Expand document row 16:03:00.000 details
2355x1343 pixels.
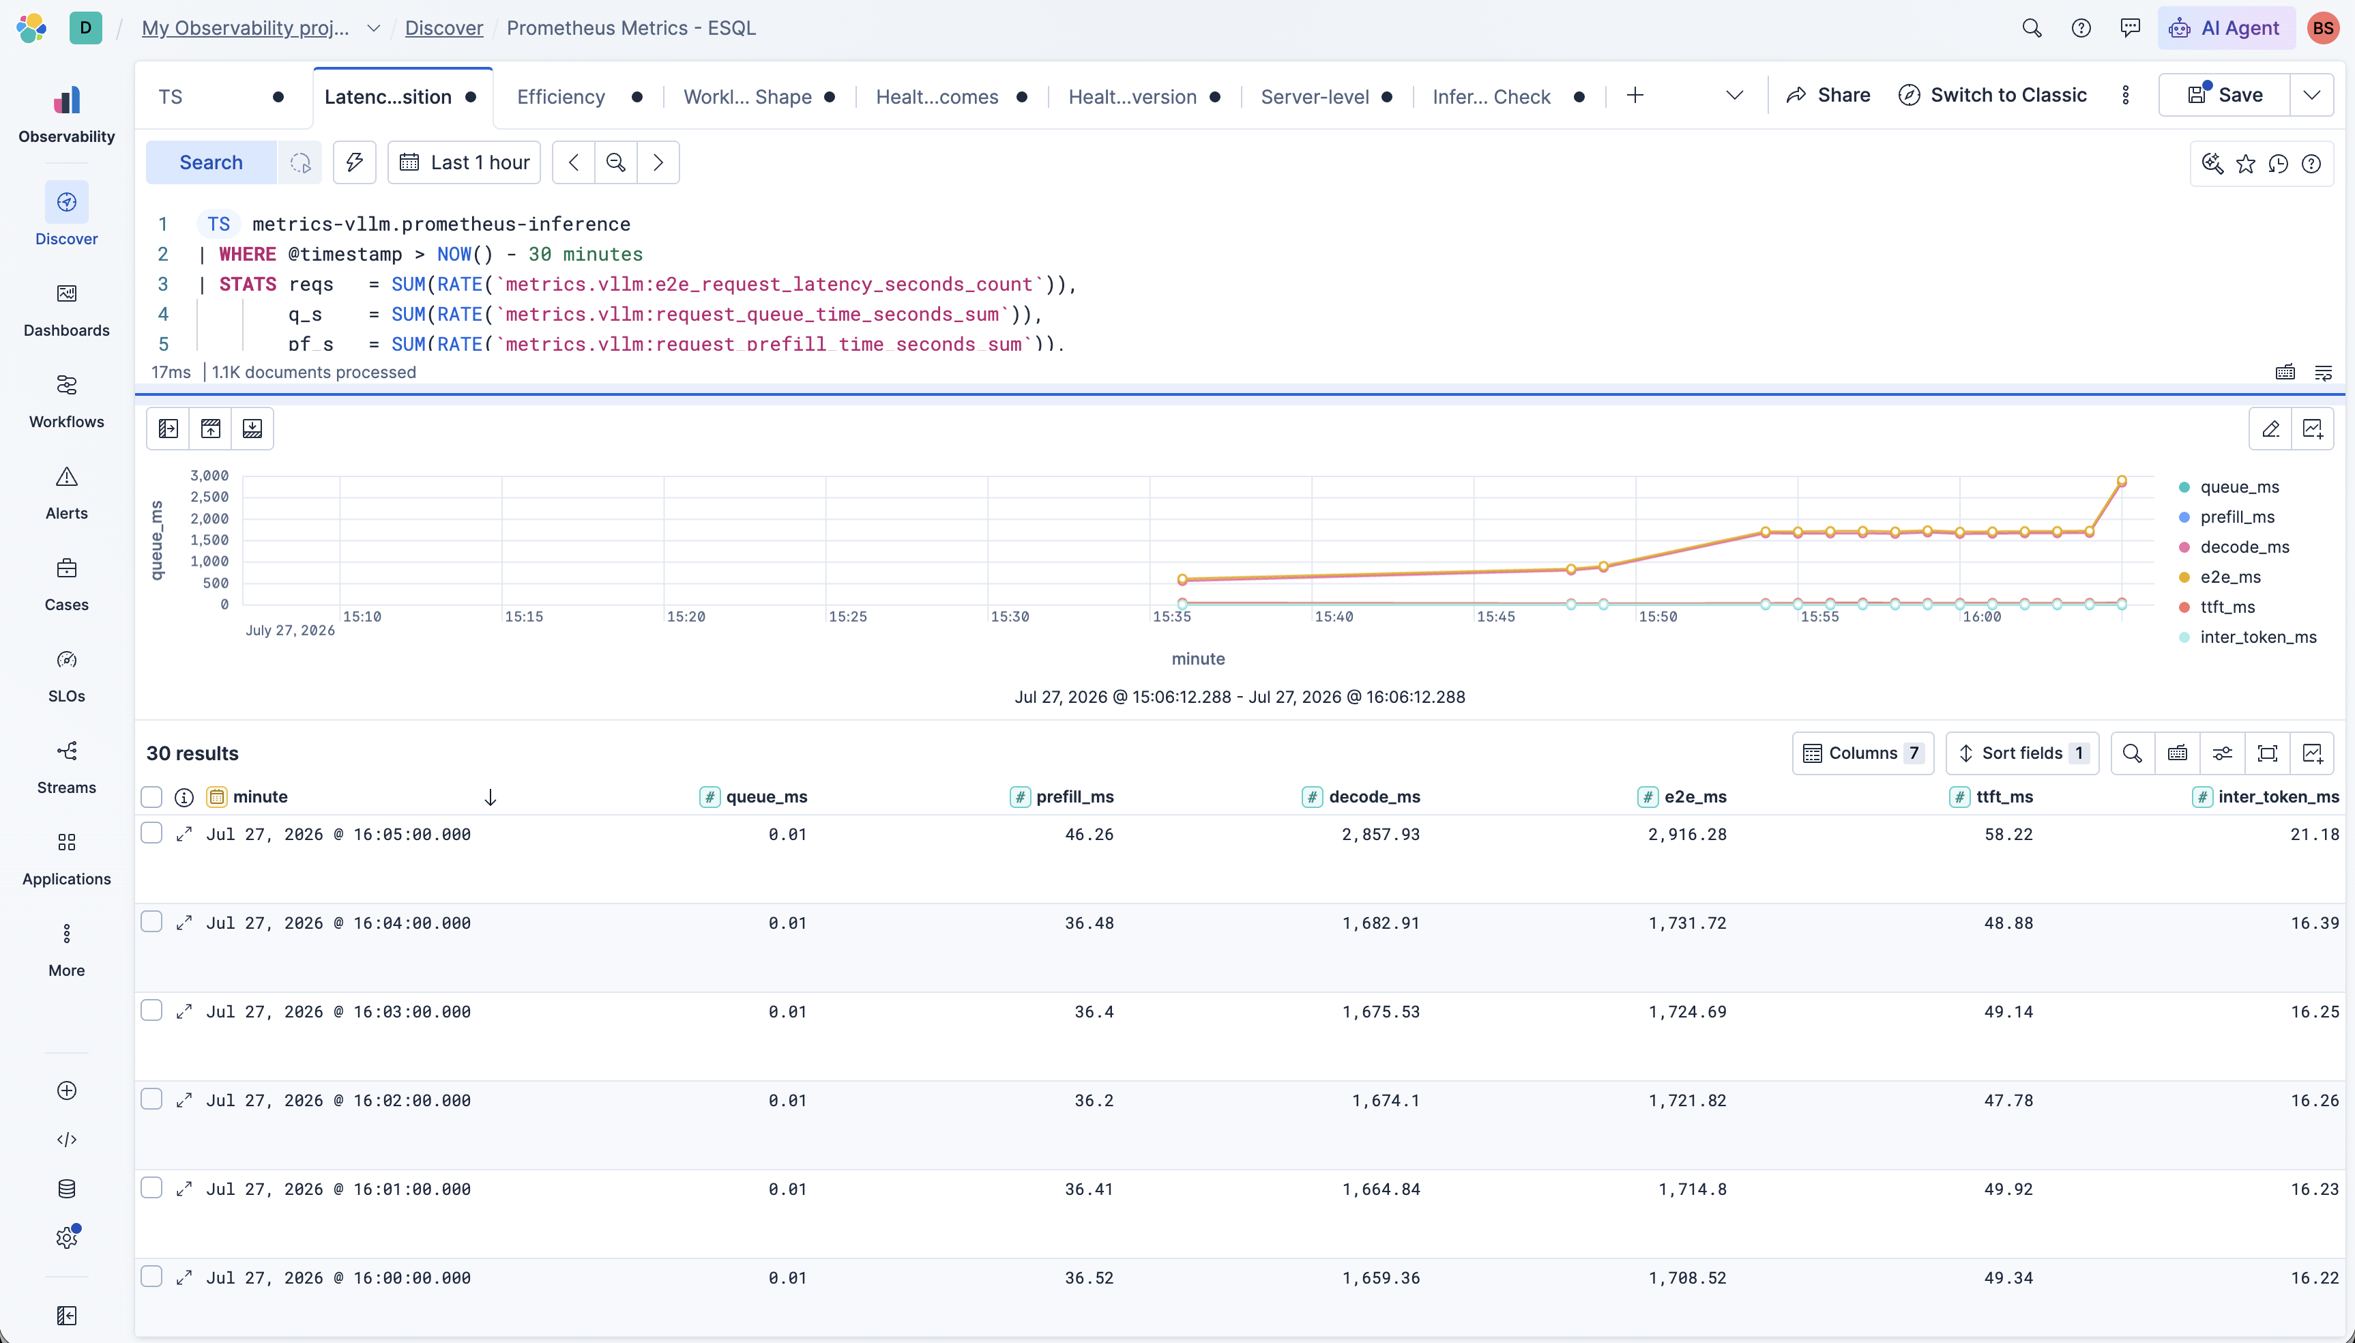coord(184,1011)
